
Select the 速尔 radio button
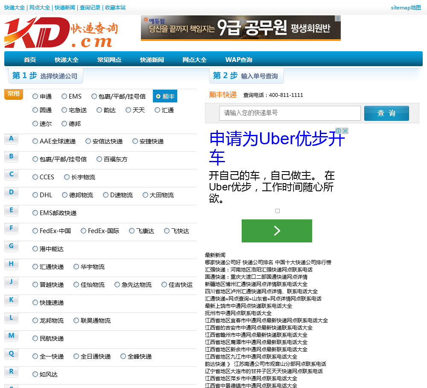[35, 124]
